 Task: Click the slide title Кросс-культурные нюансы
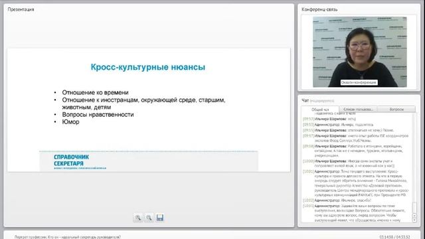pos(147,67)
